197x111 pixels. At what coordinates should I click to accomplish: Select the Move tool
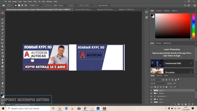[2, 13]
